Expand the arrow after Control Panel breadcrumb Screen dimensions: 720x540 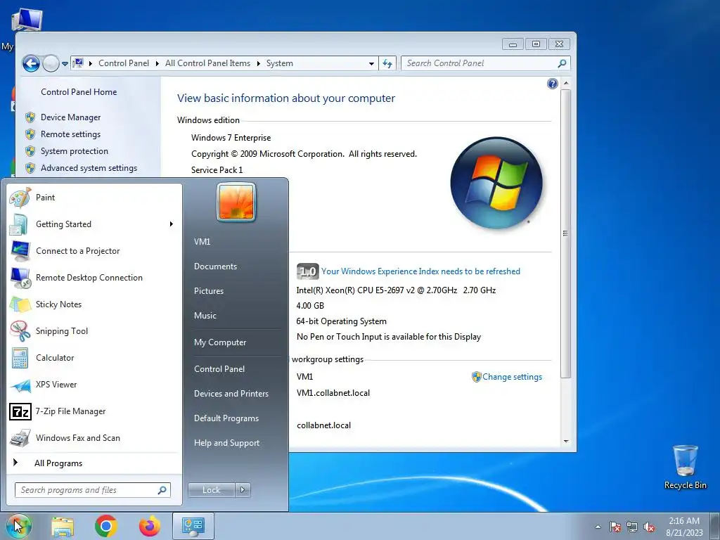pyautogui.click(x=157, y=63)
